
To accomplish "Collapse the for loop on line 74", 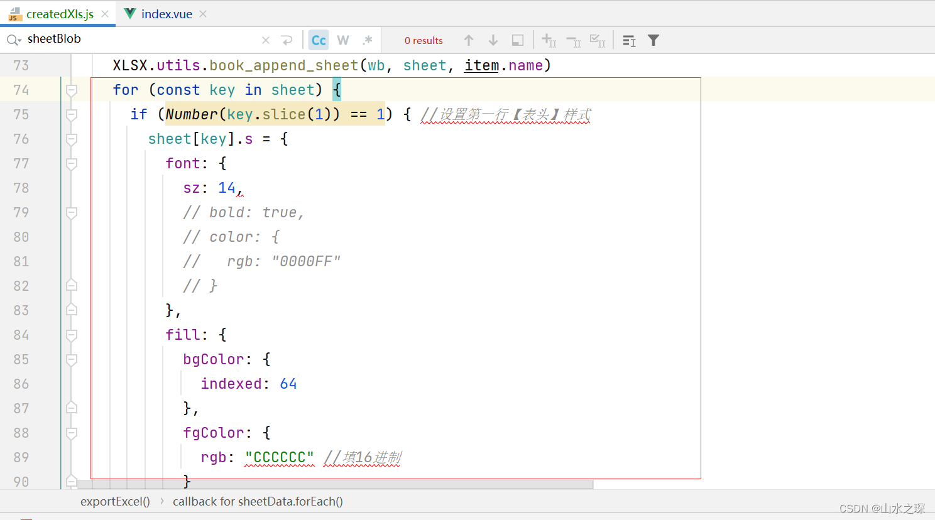I will 72,90.
